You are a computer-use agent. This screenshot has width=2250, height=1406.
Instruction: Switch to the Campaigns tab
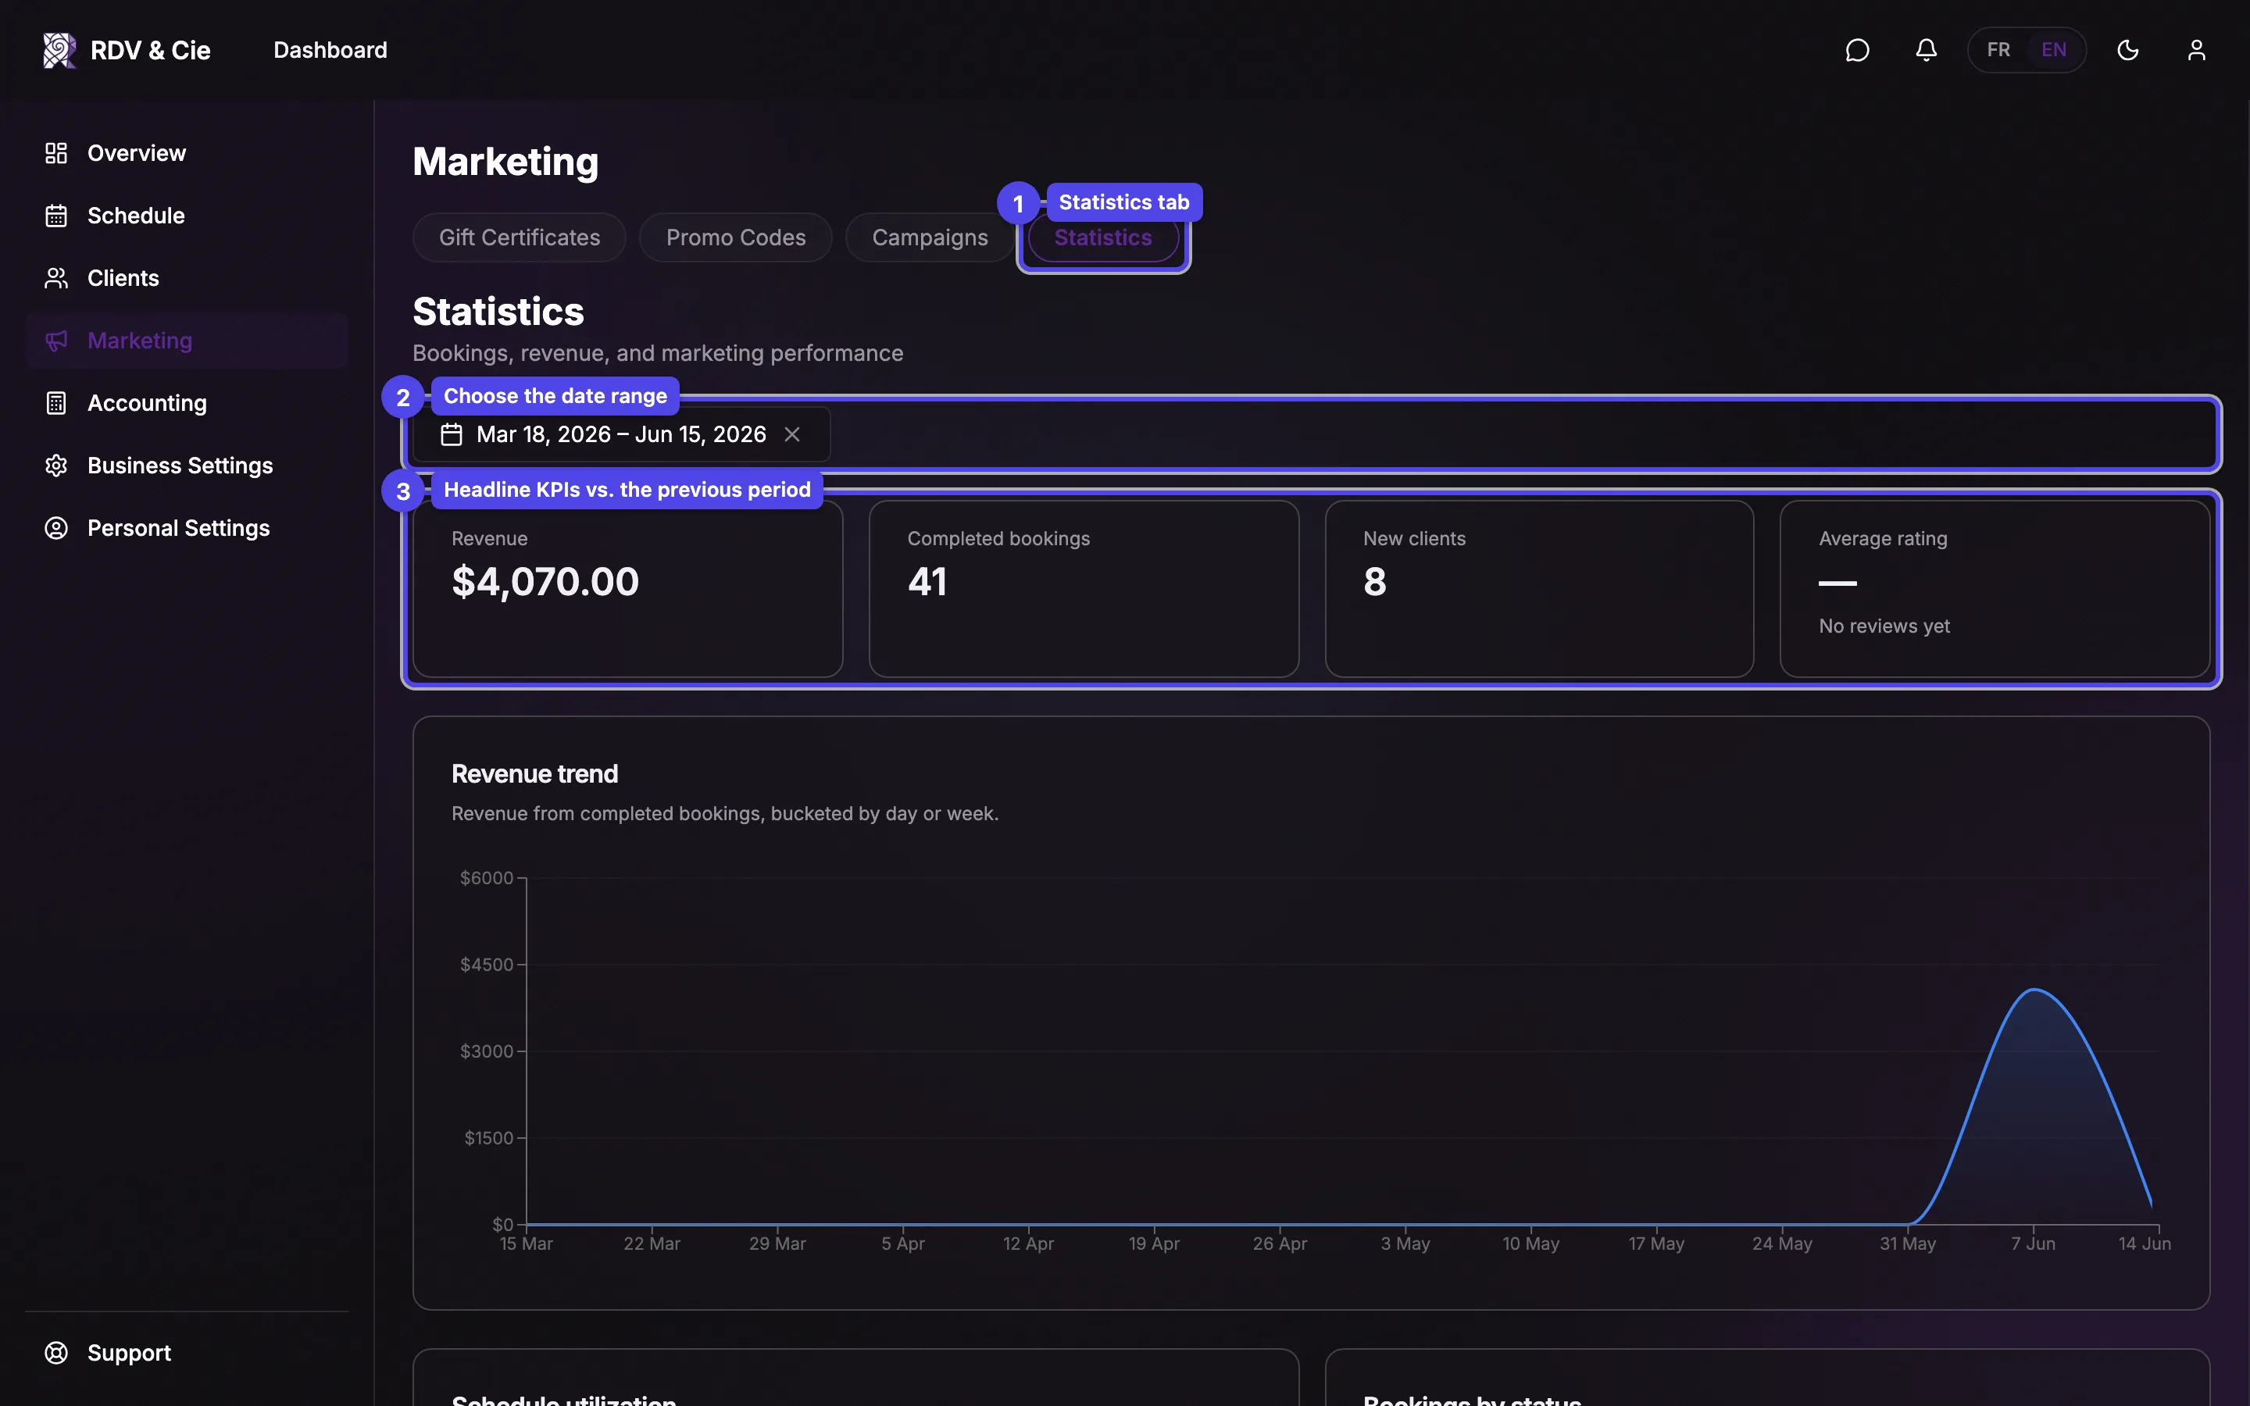pos(930,238)
